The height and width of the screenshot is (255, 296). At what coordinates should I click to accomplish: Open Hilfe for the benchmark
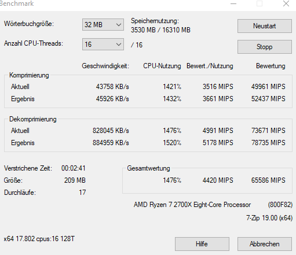[202, 244]
